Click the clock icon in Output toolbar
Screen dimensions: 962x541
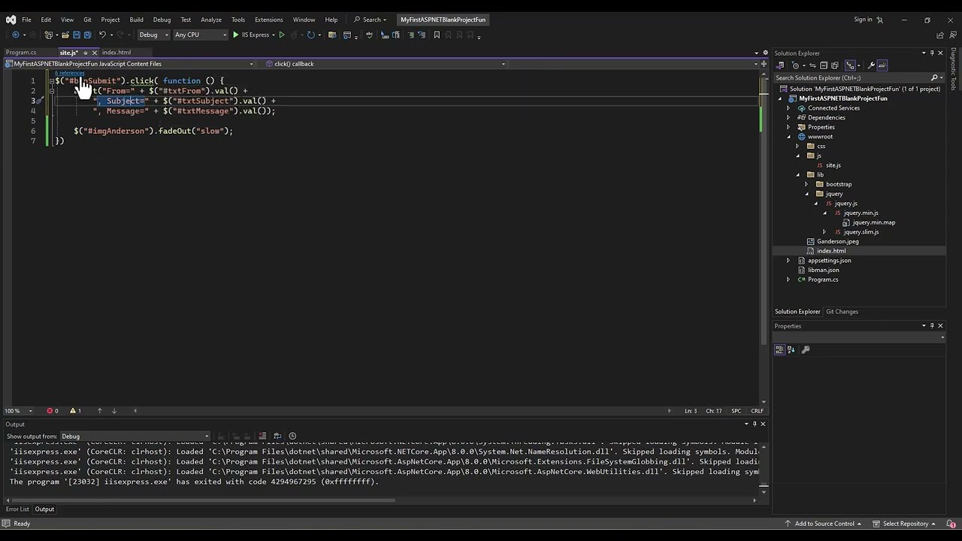[x=292, y=436]
